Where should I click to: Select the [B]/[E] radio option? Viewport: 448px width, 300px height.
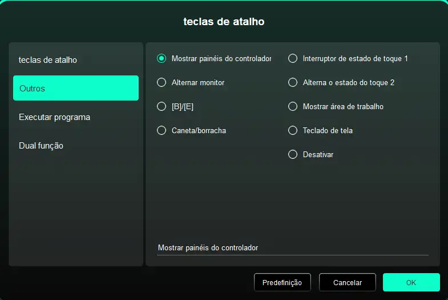click(162, 106)
